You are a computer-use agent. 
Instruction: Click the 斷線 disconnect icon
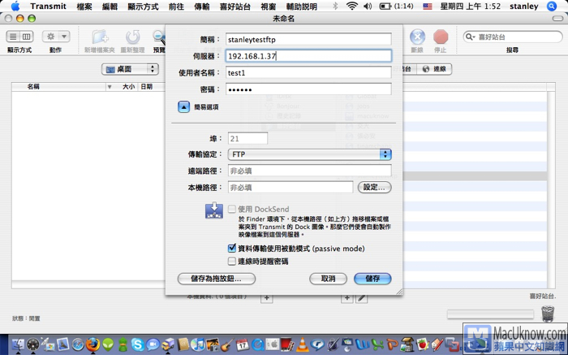[x=417, y=37]
